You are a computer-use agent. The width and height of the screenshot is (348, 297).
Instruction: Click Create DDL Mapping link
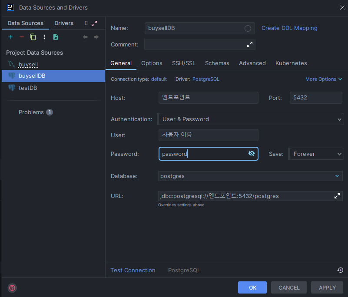pos(289,28)
